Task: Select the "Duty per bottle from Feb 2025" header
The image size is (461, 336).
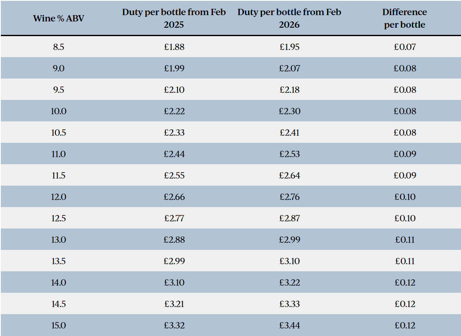Action: pos(174,18)
